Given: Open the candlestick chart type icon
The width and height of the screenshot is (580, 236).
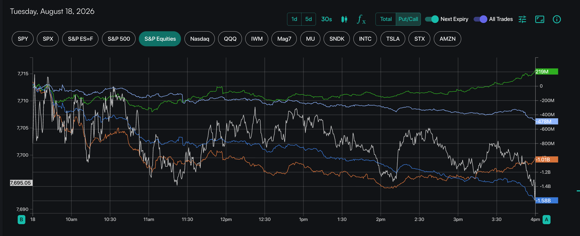Looking at the screenshot, I should point(344,19).
